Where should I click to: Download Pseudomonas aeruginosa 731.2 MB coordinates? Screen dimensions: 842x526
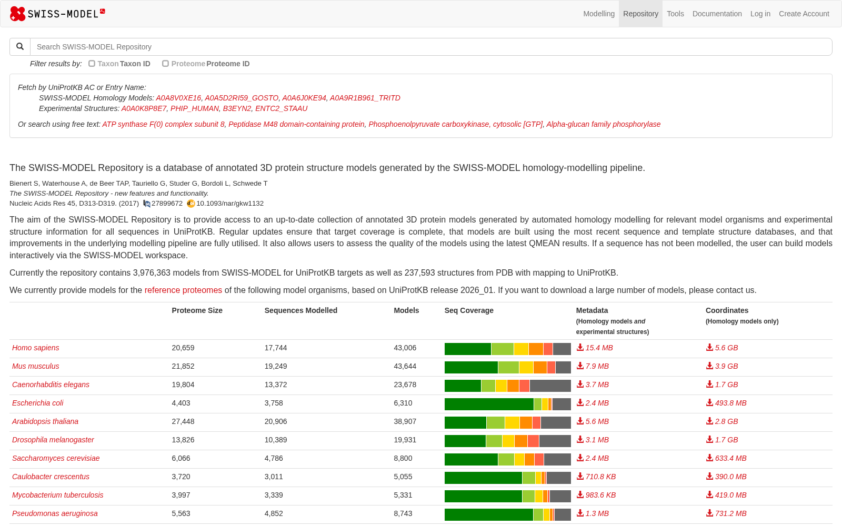click(726, 513)
